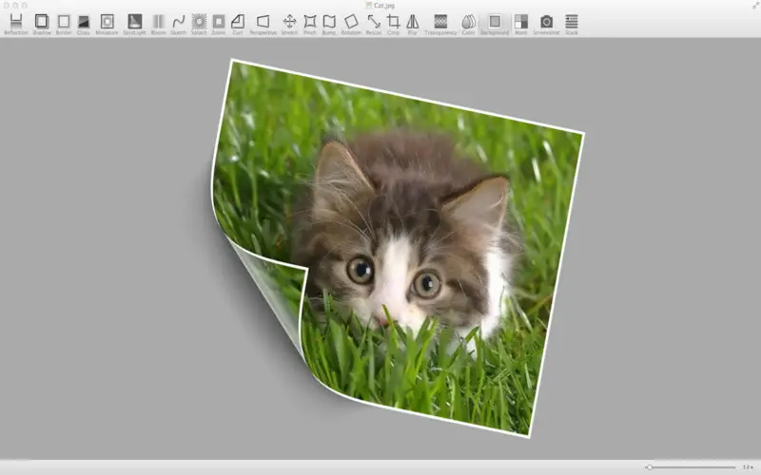Open the Perspective tool
This screenshot has width=761, height=475.
(x=263, y=25)
